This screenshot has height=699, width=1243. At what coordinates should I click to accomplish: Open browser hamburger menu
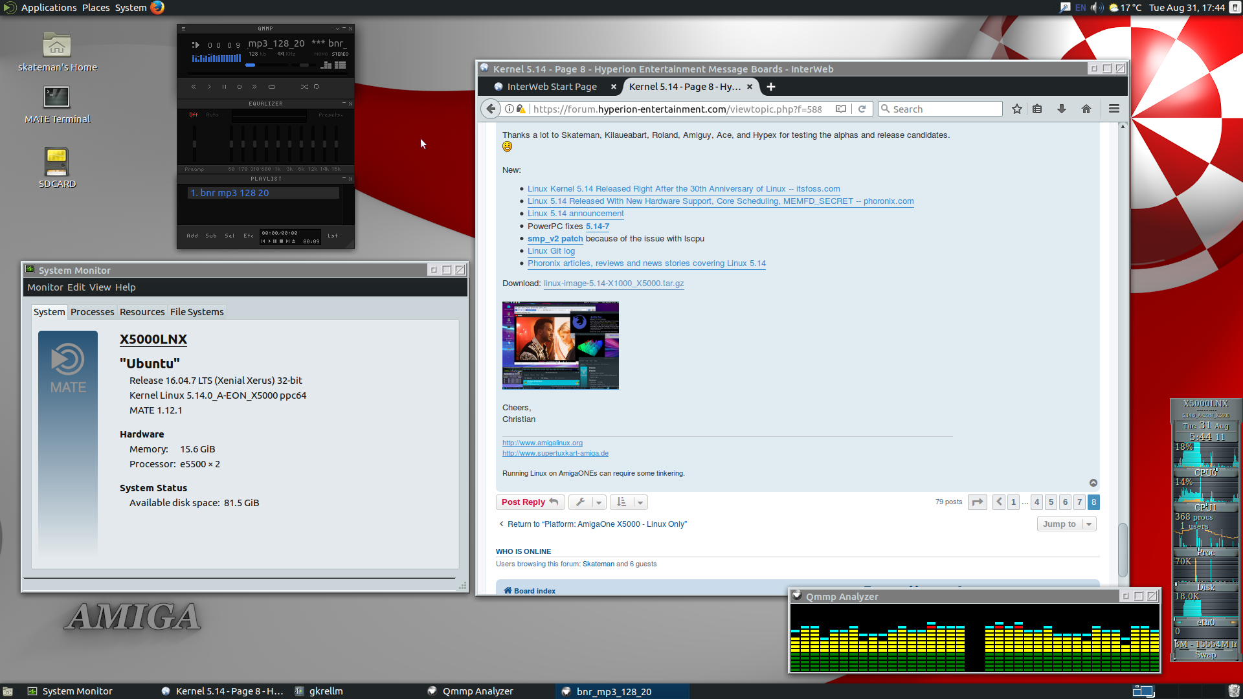click(1114, 109)
